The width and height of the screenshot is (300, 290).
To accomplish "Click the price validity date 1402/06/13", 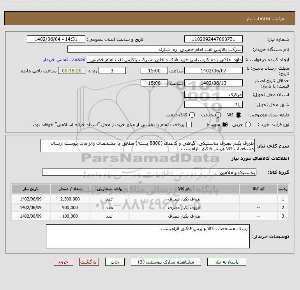I will [214, 83].
